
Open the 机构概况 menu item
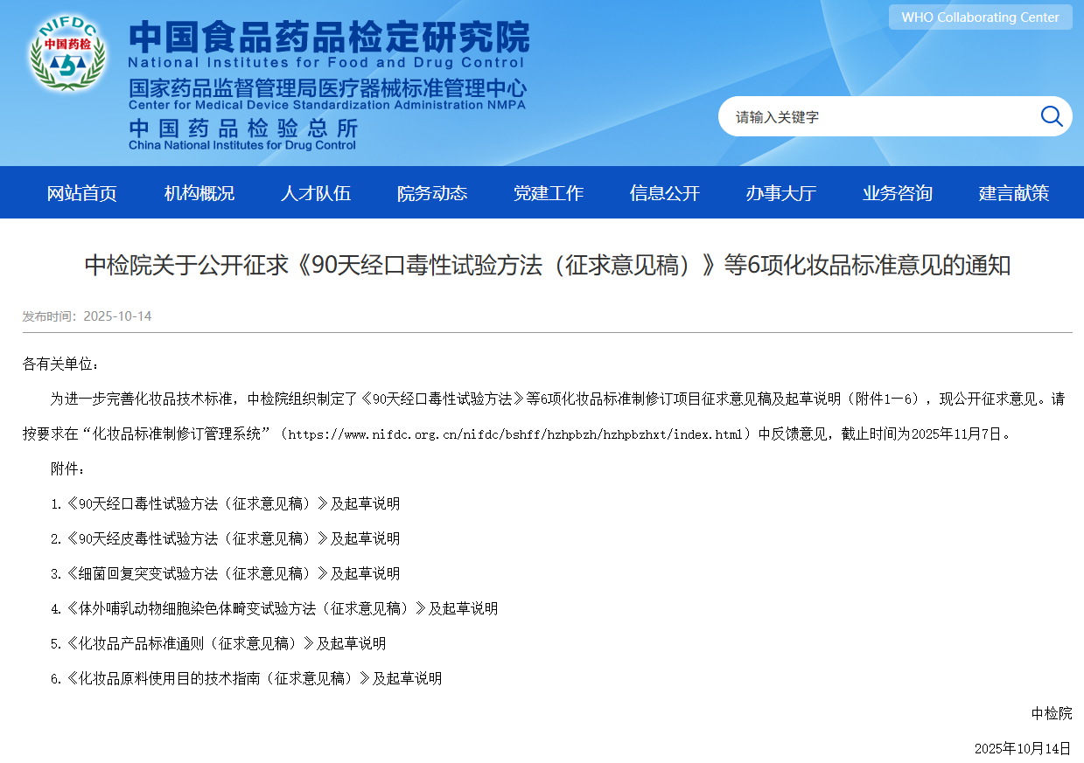(199, 193)
